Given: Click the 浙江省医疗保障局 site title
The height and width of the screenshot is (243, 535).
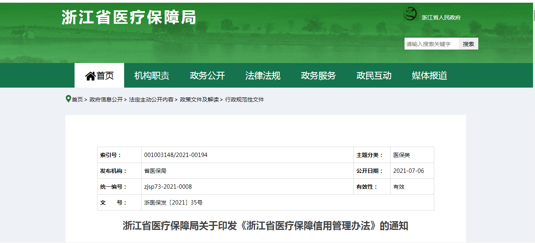Looking at the screenshot, I should click(129, 17).
